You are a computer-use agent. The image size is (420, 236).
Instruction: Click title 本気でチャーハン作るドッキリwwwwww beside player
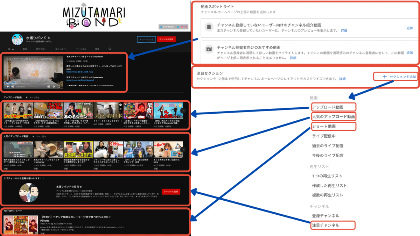(84, 56)
